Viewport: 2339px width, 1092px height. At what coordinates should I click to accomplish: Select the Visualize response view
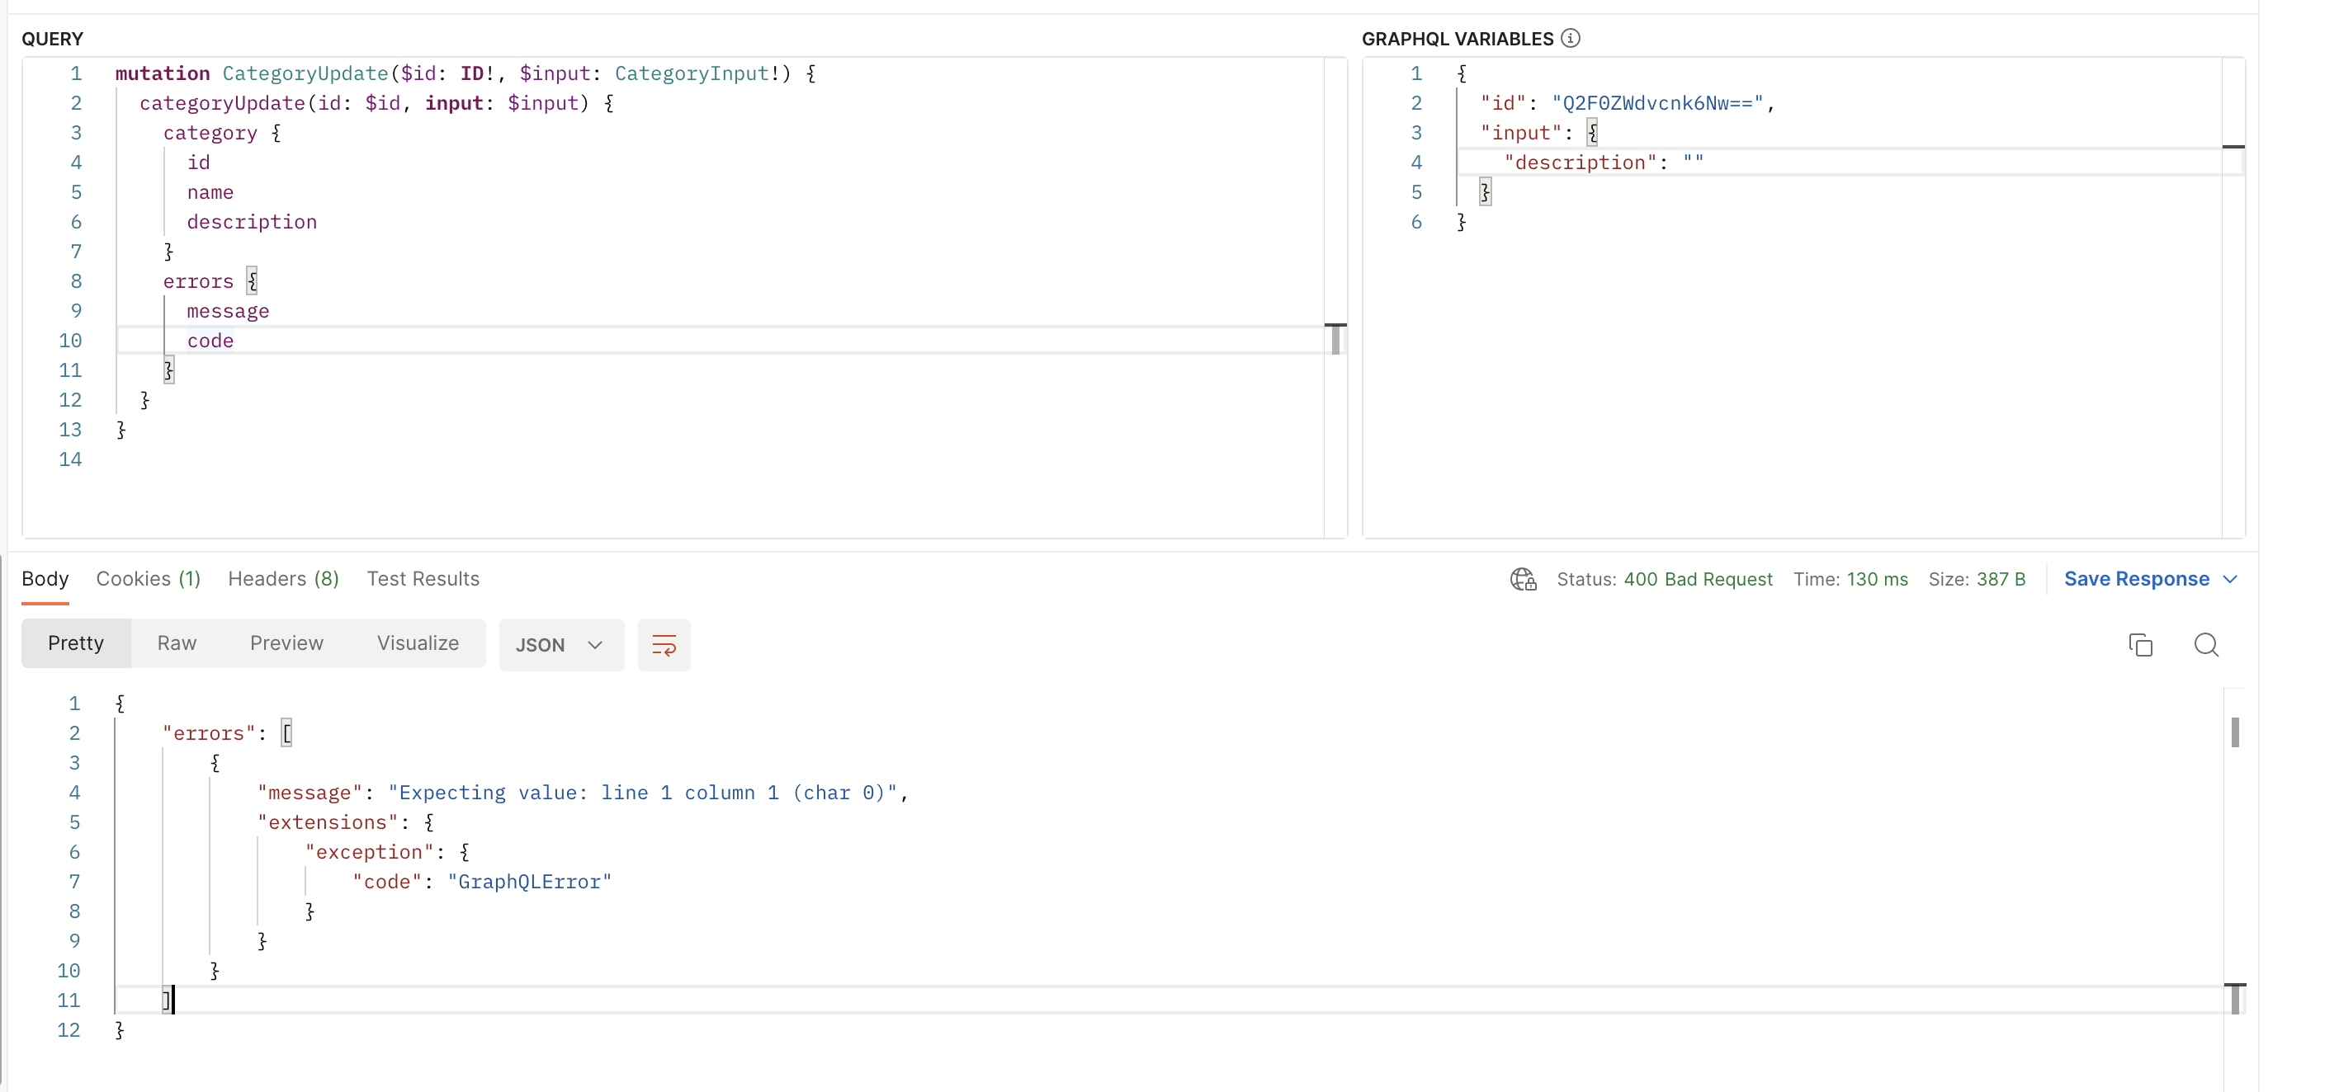coord(417,642)
